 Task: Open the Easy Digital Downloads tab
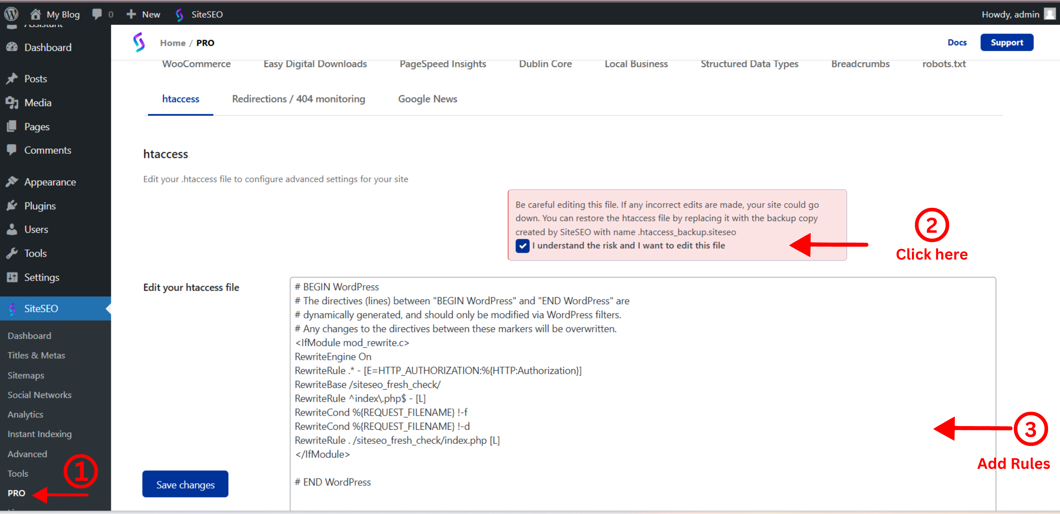(315, 64)
